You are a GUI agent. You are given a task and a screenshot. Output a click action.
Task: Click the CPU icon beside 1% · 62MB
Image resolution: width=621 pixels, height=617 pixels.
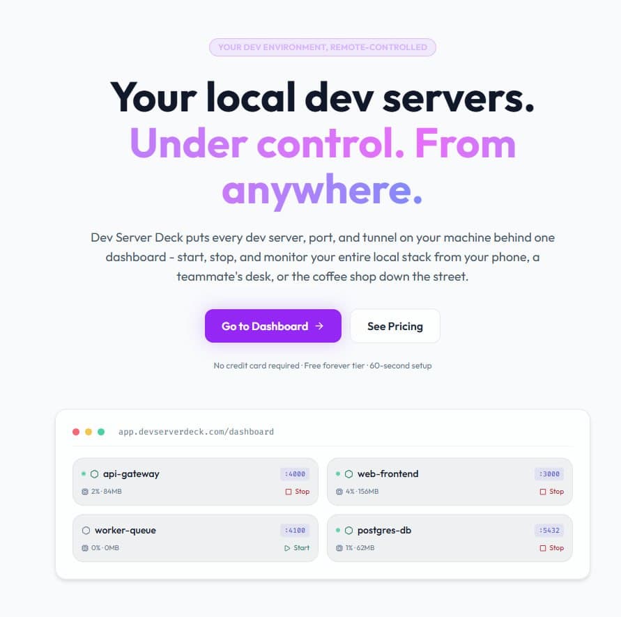coord(339,548)
